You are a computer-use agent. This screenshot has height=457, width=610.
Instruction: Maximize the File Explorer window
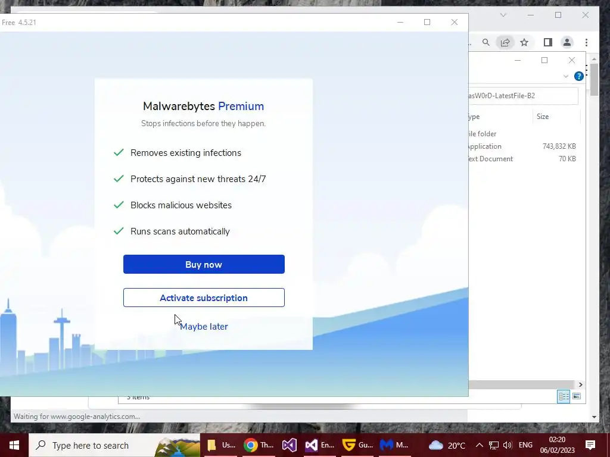click(544, 60)
